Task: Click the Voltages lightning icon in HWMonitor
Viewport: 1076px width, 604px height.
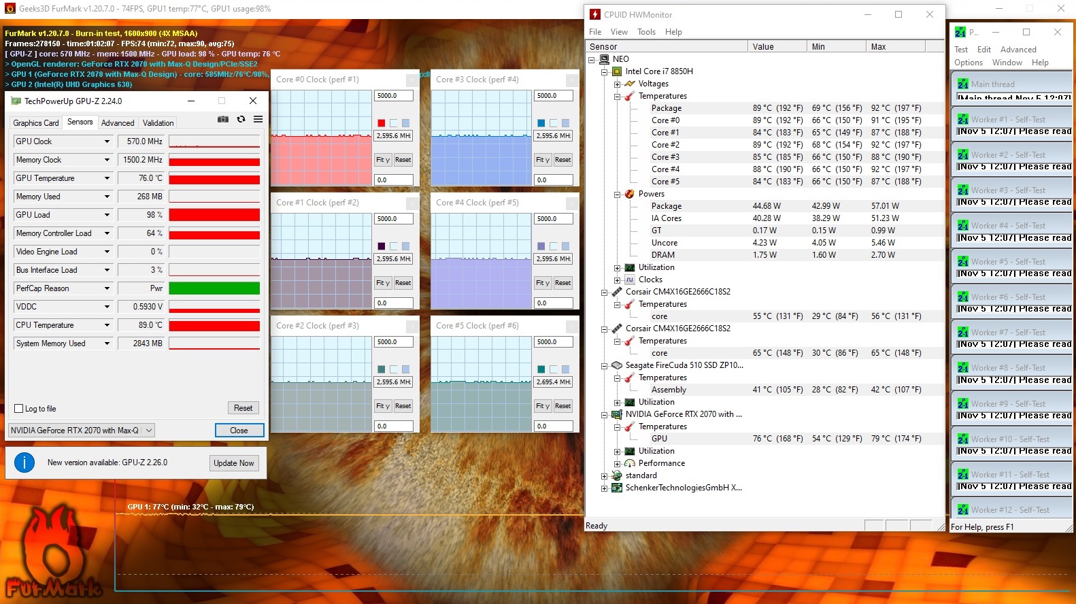Action: (630, 84)
